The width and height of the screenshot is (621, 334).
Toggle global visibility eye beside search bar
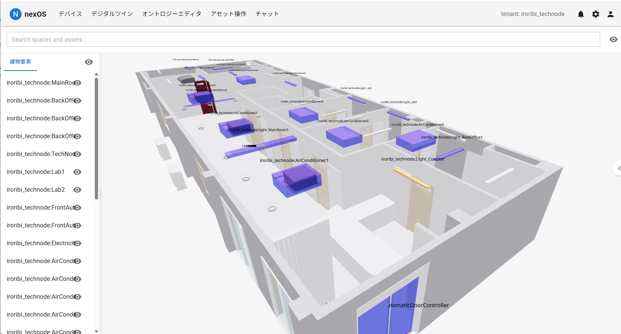(x=614, y=39)
